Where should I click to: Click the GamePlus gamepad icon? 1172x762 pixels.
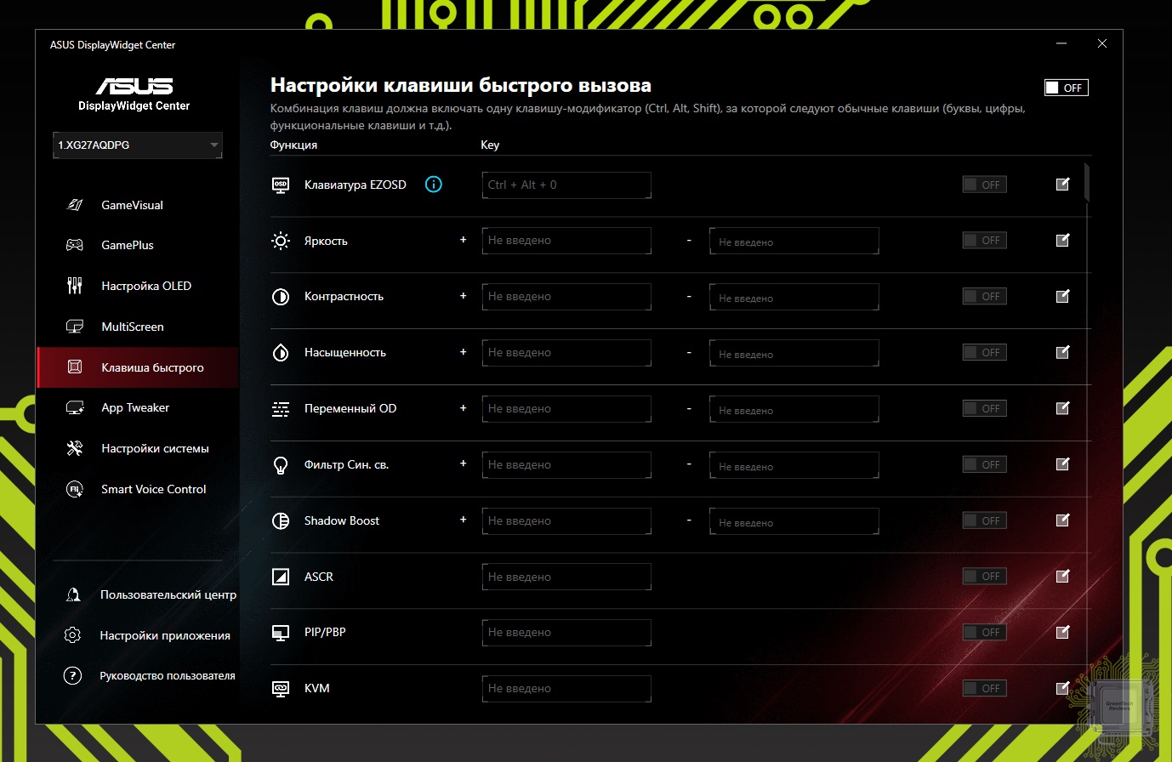(75, 245)
